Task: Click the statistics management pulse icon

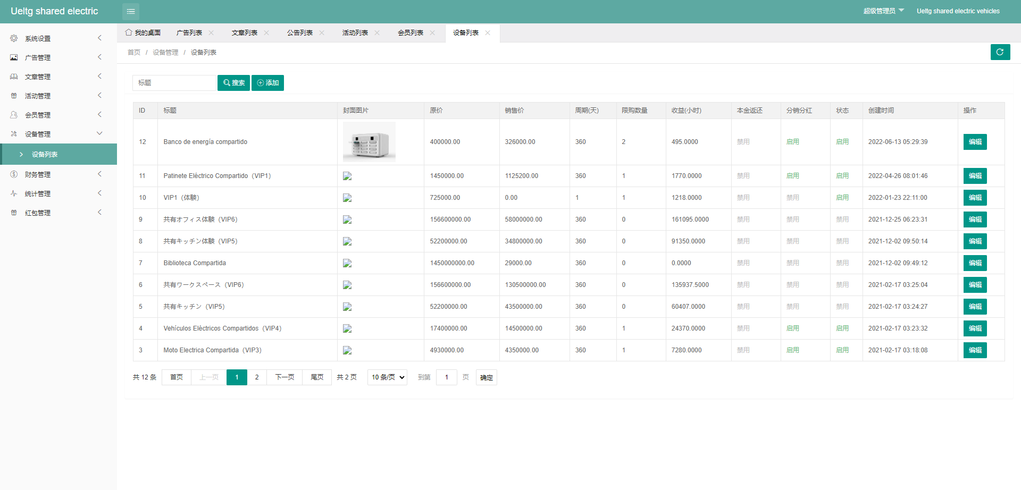Action: click(14, 193)
